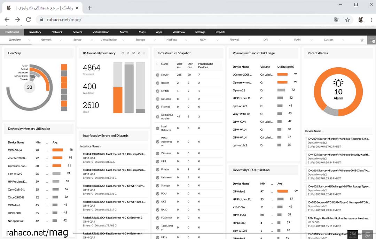Click the orange utilization bar for OPMdev2
The height and width of the screenshot is (239, 376).
click(282, 191)
